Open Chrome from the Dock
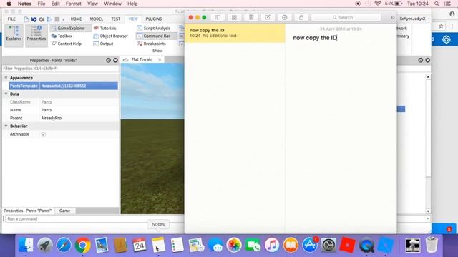This screenshot has width=458, height=257. click(x=83, y=246)
